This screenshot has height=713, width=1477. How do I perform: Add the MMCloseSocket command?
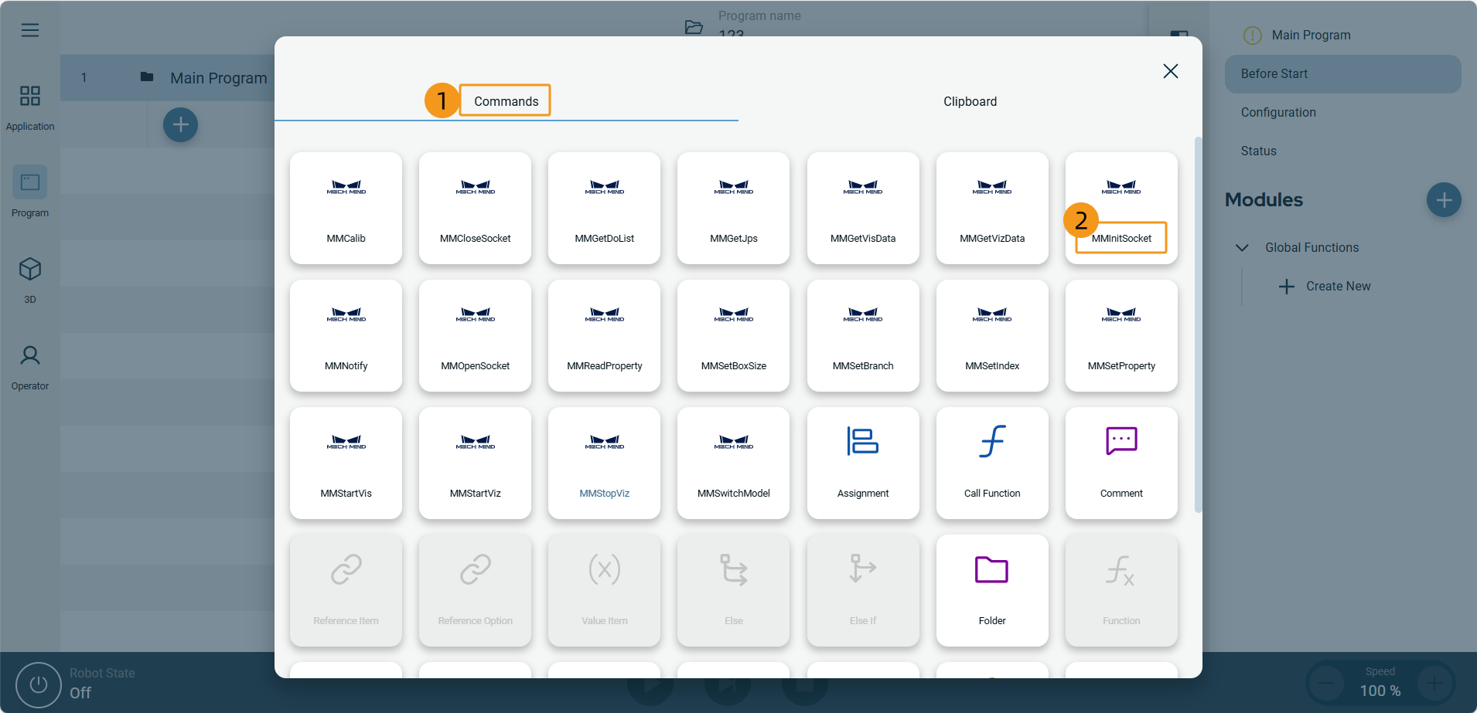475,208
